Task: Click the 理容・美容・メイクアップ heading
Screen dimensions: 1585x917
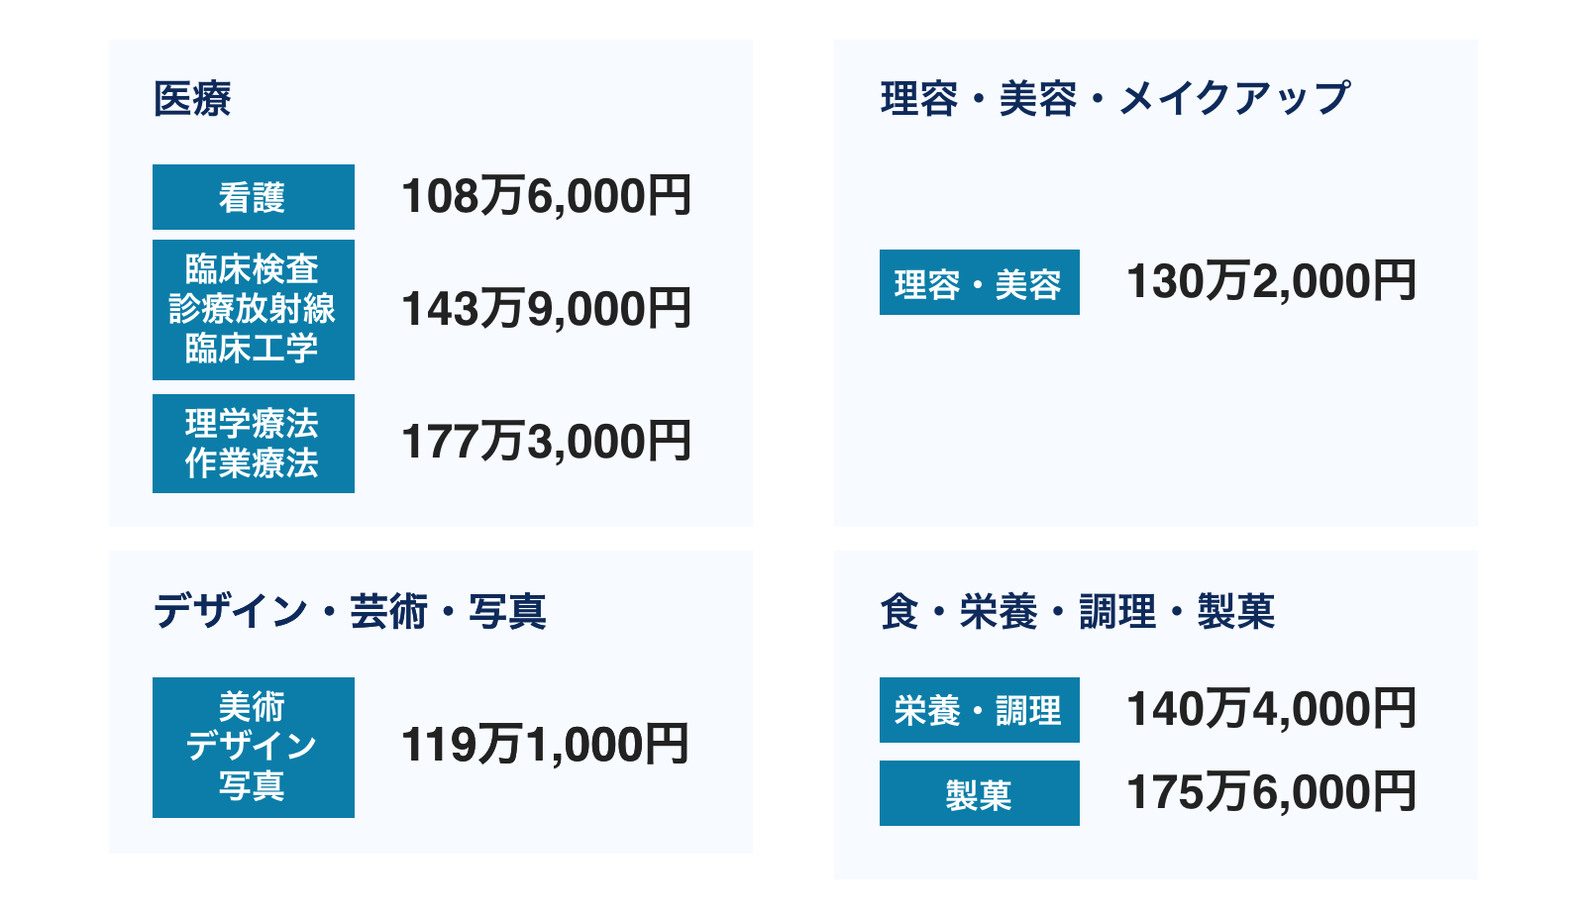Action: point(1114,99)
